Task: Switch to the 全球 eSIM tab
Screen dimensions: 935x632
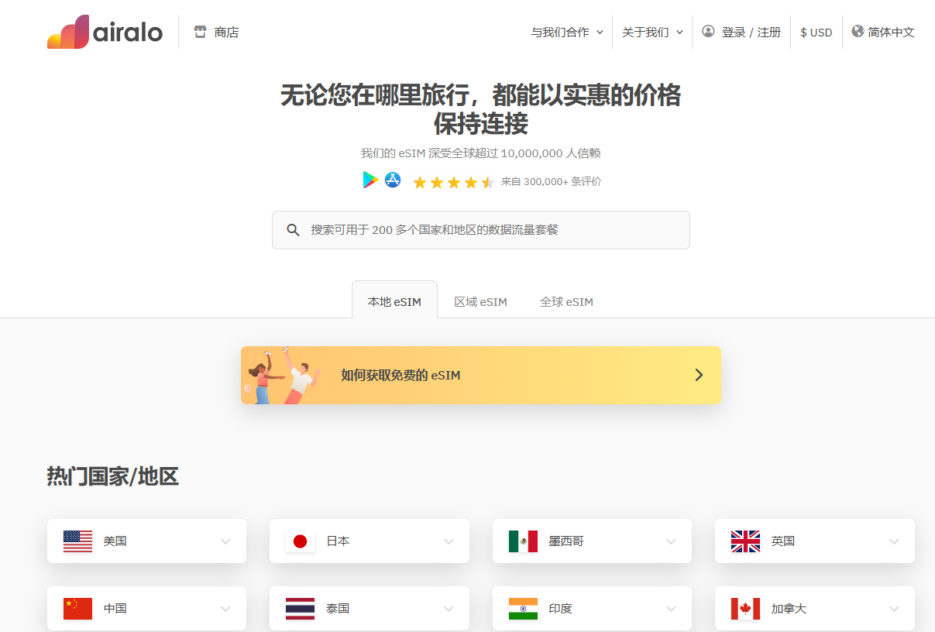Action: [x=566, y=302]
